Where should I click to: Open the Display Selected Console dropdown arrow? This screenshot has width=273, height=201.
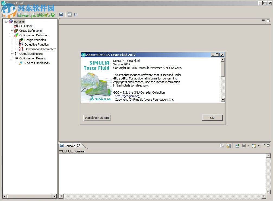[249, 146]
